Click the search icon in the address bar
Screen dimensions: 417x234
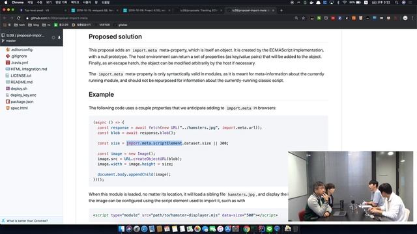296,18
